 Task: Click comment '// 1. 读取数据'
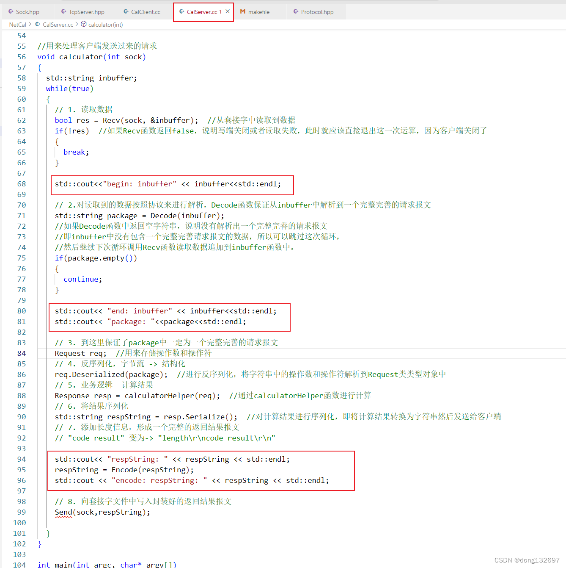coord(84,110)
